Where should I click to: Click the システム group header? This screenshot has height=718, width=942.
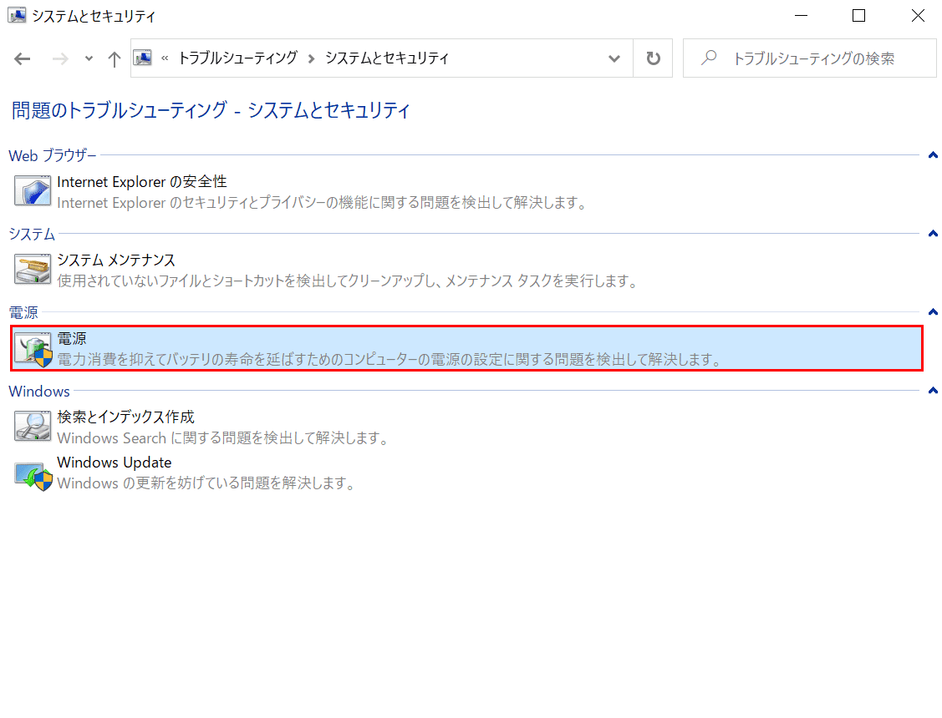(x=32, y=233)
